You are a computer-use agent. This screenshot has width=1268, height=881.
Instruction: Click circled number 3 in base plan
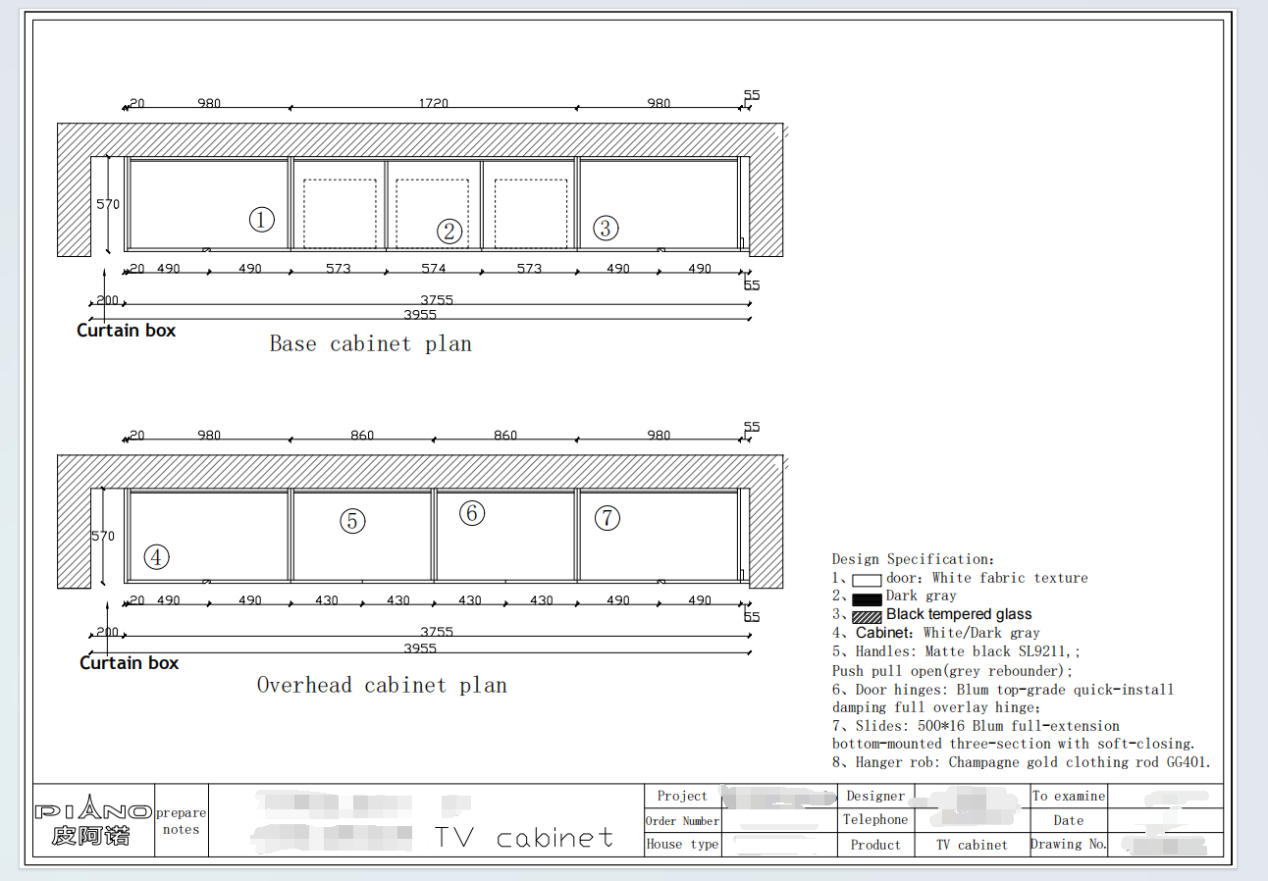tap(606, 229)
